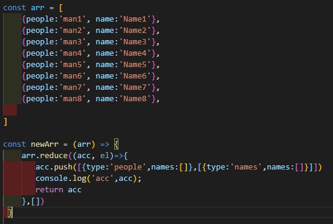Viewport: 333px width, 224px height.
Task: Click the string 'Name3'
Action: (135, 42)
